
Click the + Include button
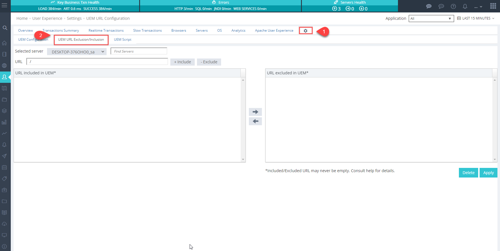pyautogui.click(x=182, y=62)
